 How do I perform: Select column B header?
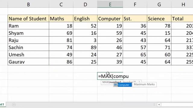click(28, 4)
